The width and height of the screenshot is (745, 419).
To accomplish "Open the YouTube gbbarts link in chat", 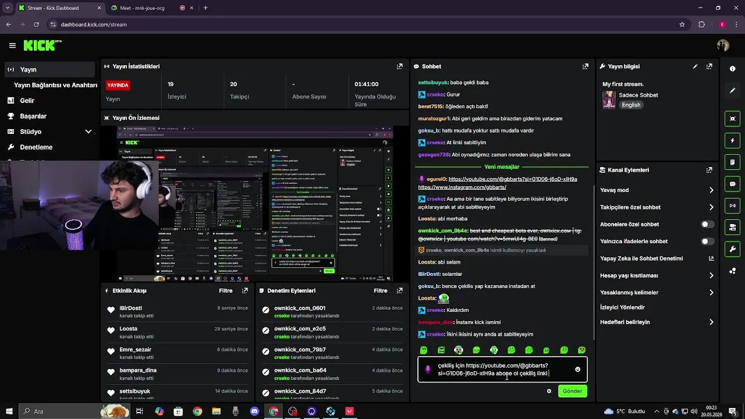I will (513, 179).
